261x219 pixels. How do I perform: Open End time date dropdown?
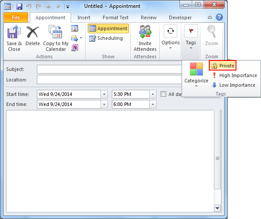pos(104,104)
